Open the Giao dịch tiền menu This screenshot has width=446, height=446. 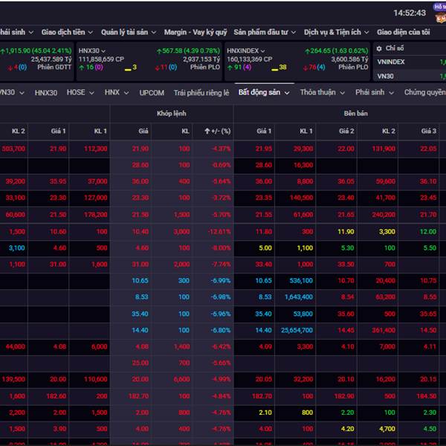67,33
